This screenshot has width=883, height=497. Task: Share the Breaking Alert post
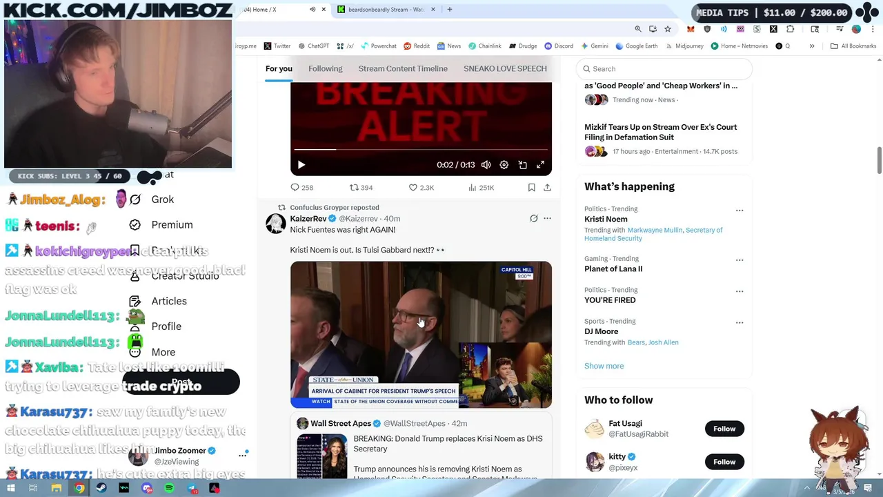point(547,188)
